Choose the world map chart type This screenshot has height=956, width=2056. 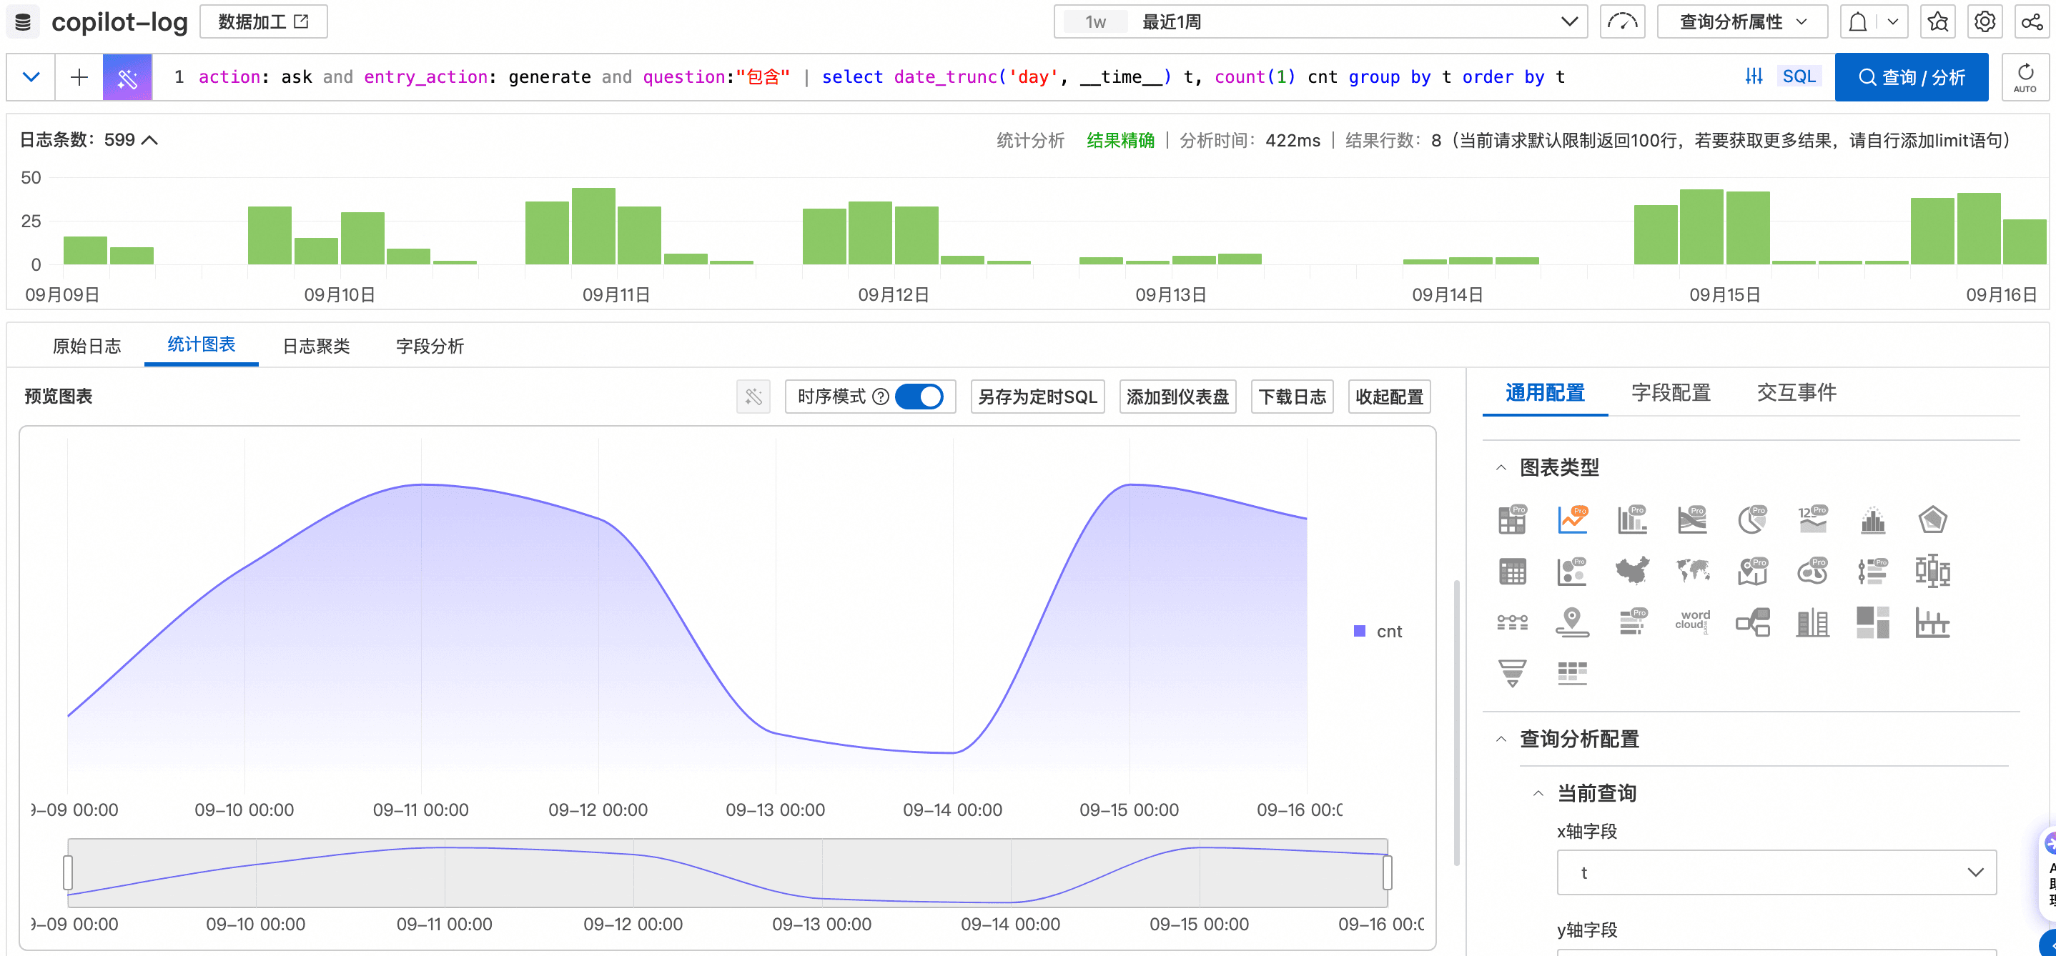click(1692, 572)
